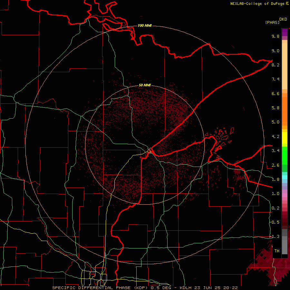The image size is (290, 290).
Task: Click the [PHAS] unit label
Action: 272,22
